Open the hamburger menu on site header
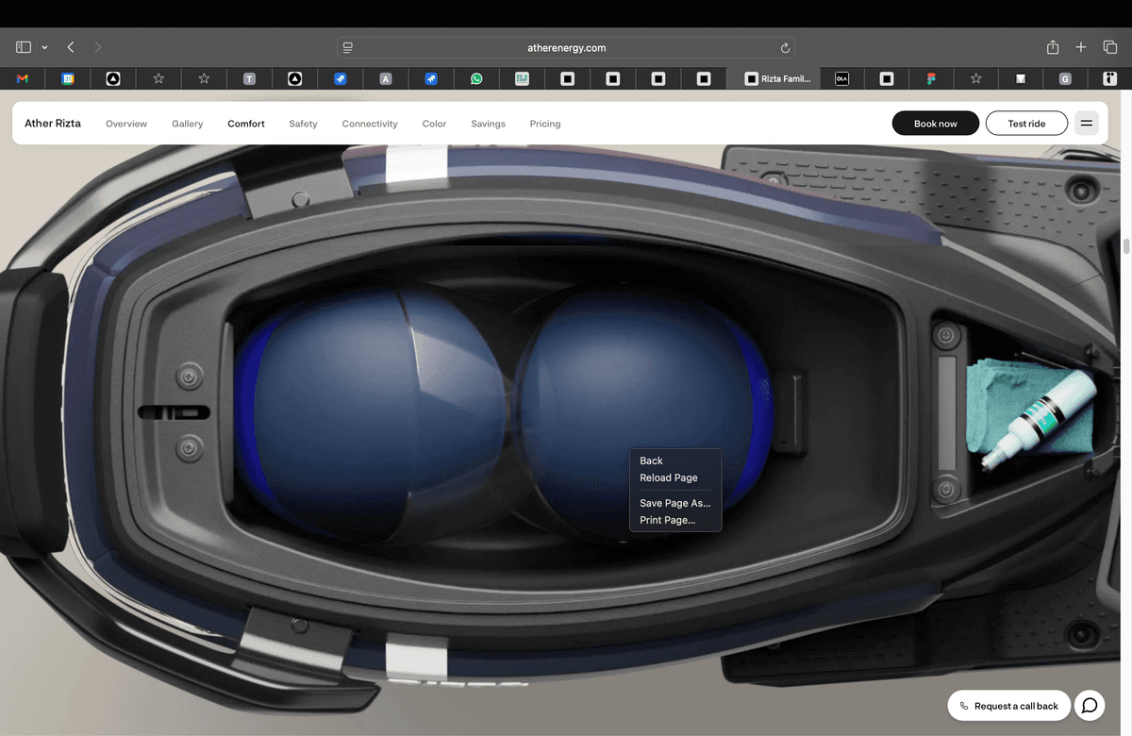This screenshot has height=736, width=1132. 1086,124
